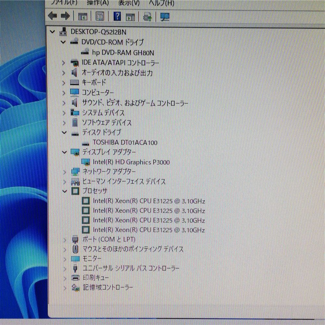
Task: Click the ディスプレイ アダプター icon
Action: [75, 152]
